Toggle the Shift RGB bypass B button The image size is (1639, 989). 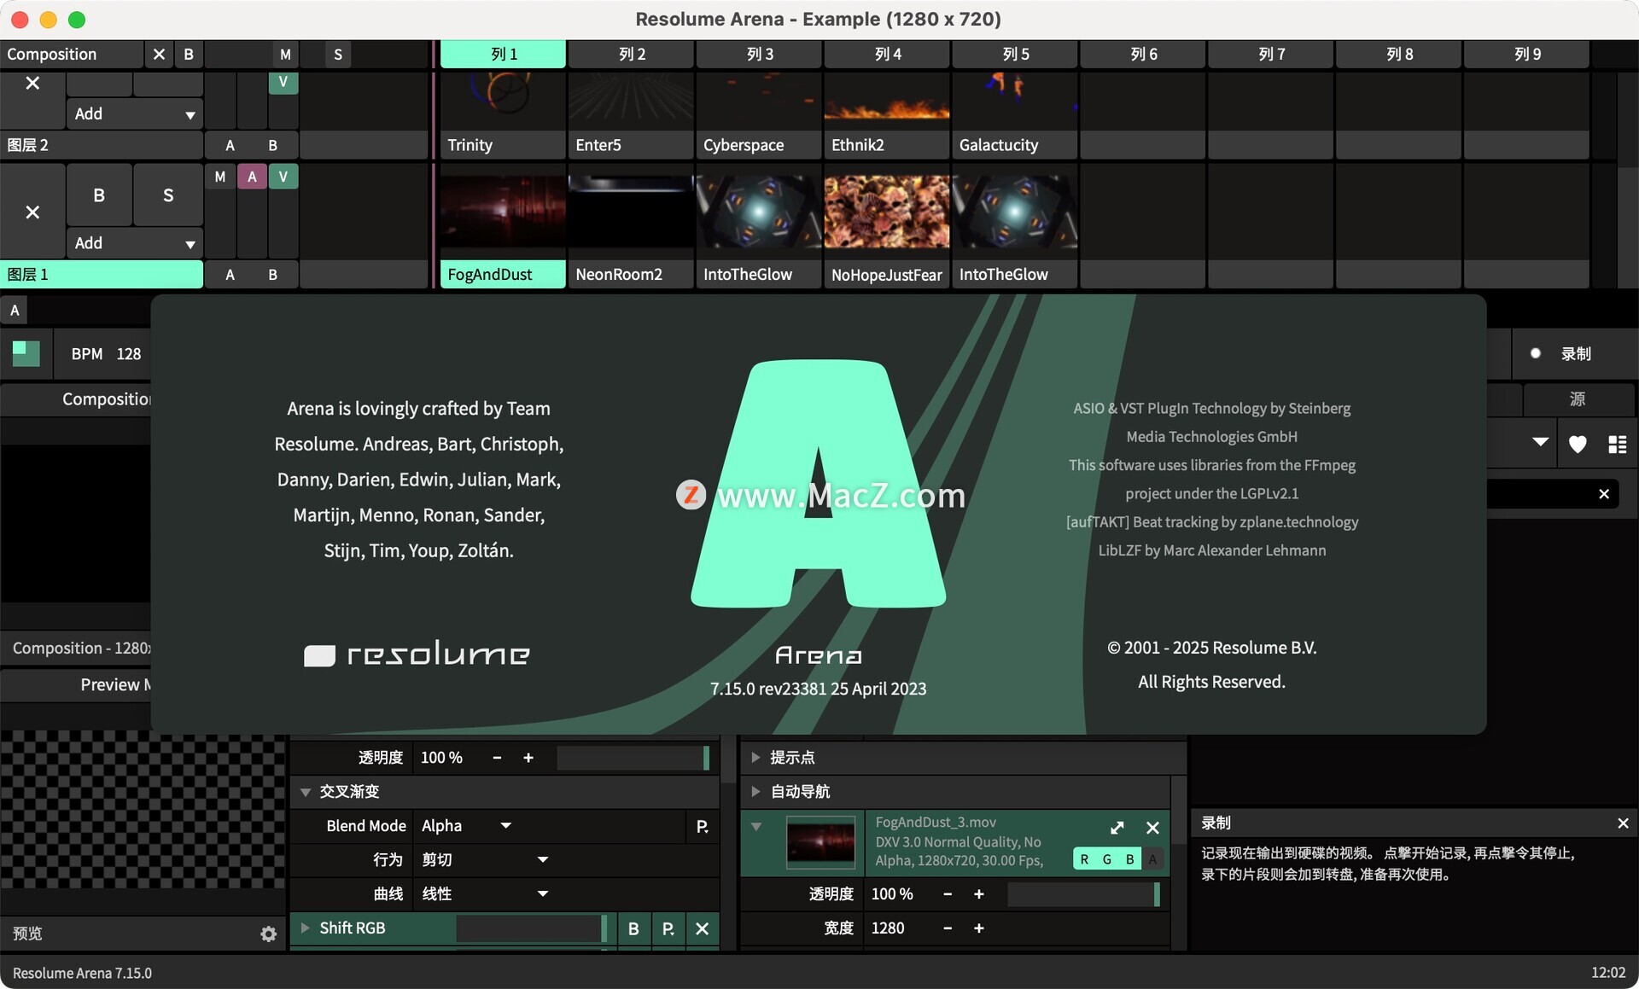[633, 928]
